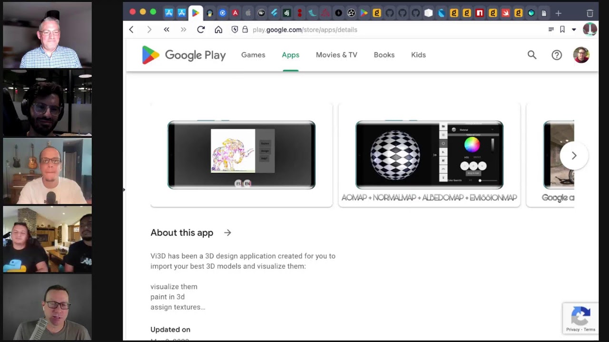609x342 pixels.
Task: Bookmark this page
Action: 562,29
